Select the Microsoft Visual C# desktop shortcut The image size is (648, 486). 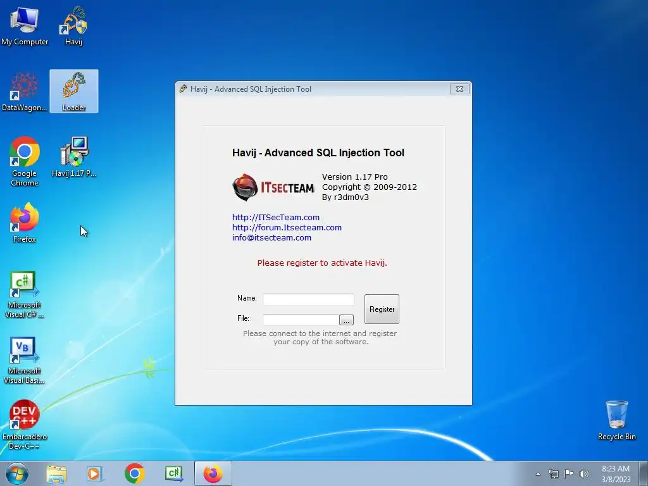coord(25,295)
